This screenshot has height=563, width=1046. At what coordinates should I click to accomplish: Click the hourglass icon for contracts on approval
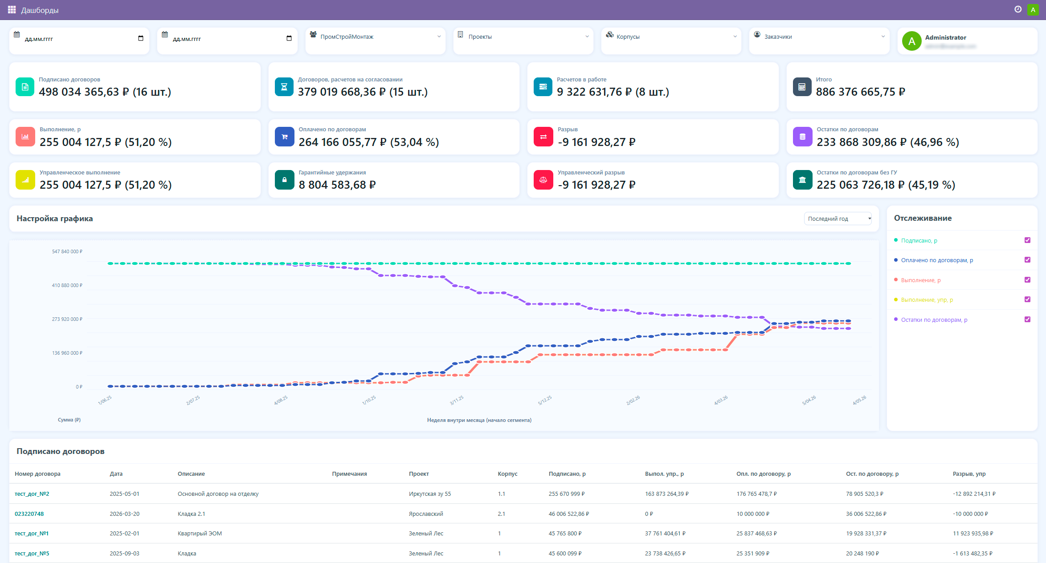284,87
